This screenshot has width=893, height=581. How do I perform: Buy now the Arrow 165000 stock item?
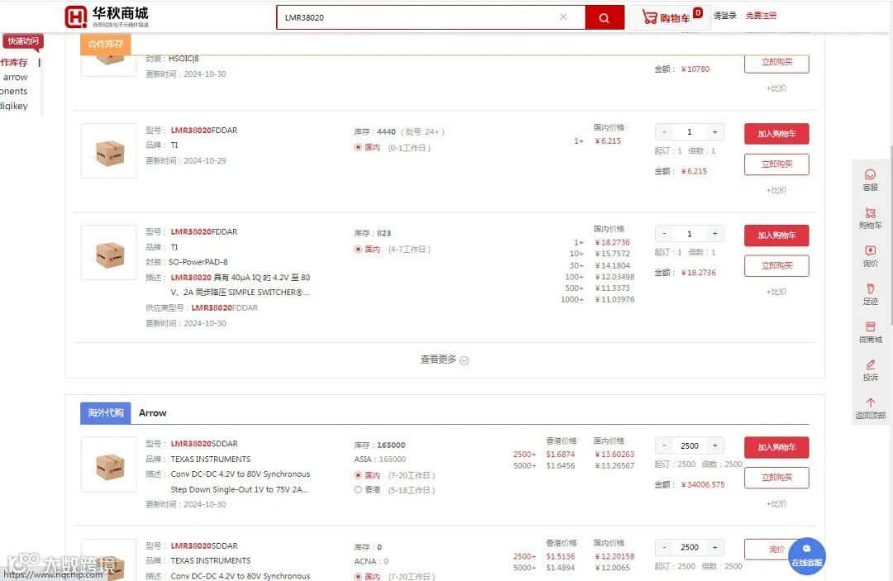(776, 478)
